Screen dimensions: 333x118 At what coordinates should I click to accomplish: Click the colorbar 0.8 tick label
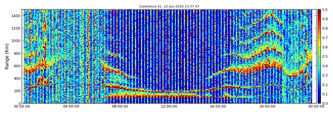[325, 28]
